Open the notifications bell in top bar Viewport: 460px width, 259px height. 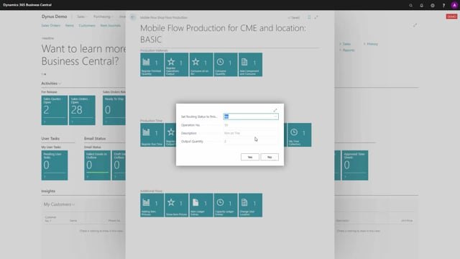(x=422, y=5)
